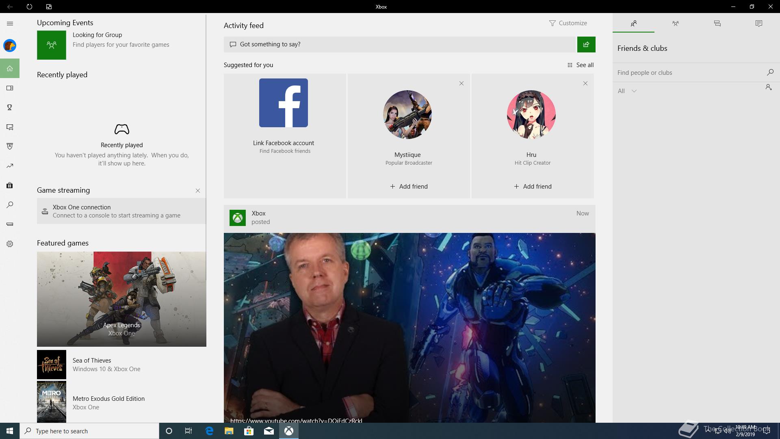Screen dimensions: 780x439
Task: Go to Home in sidebar
Action: pos(10,68)
